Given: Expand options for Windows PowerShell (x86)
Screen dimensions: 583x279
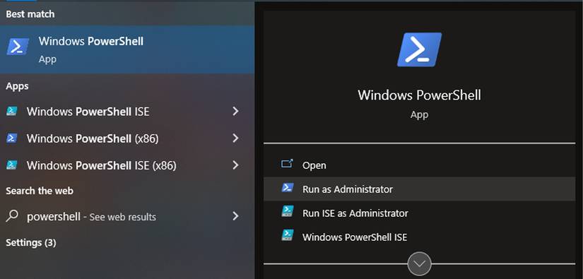Looking at the screenshot, I should click(x=235, y=138).
